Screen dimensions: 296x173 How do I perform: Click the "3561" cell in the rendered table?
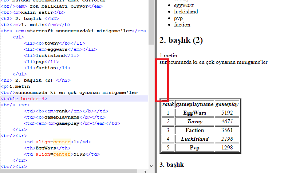point(227,130)
